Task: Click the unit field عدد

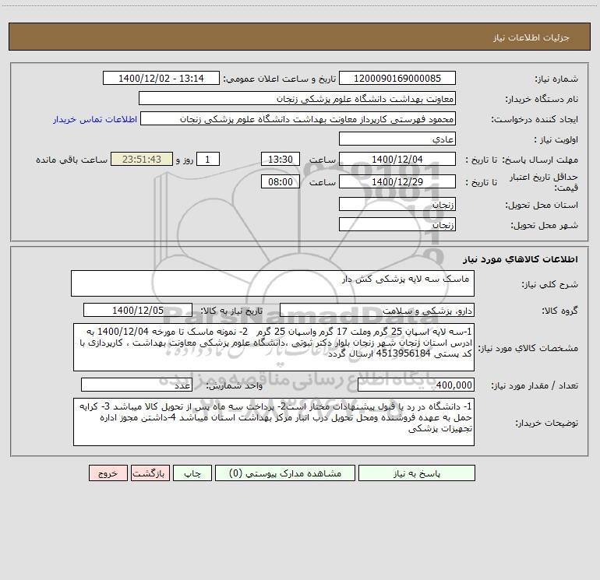Action: pyautogui.click(x=136, y=385)
